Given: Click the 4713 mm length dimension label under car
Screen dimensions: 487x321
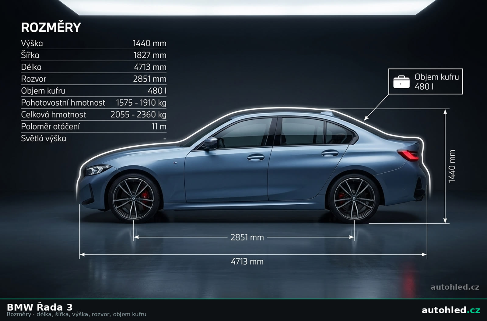Looking at the screenshot, I should point(247,261).
